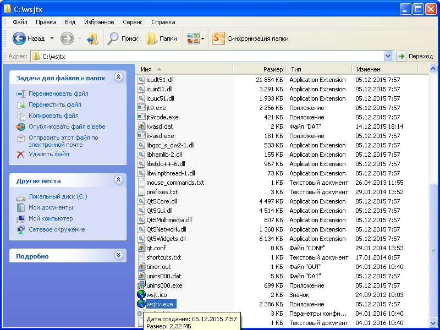Collapse the File and Folder Tasks panel
Viewport: 440px width, 330px height.
(118, 78)
